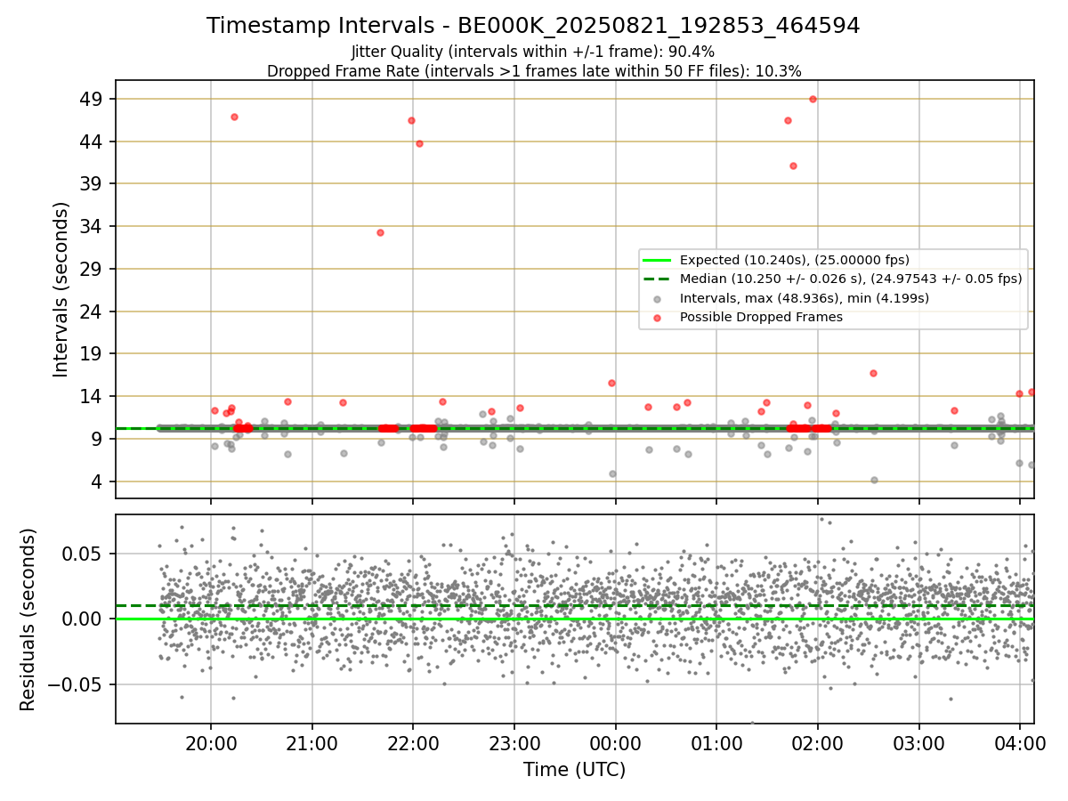Click the x-axis tick label '02:00'
Image resolution: width=1068 pixels, height=801 pixels.
(x=817, y=742)
